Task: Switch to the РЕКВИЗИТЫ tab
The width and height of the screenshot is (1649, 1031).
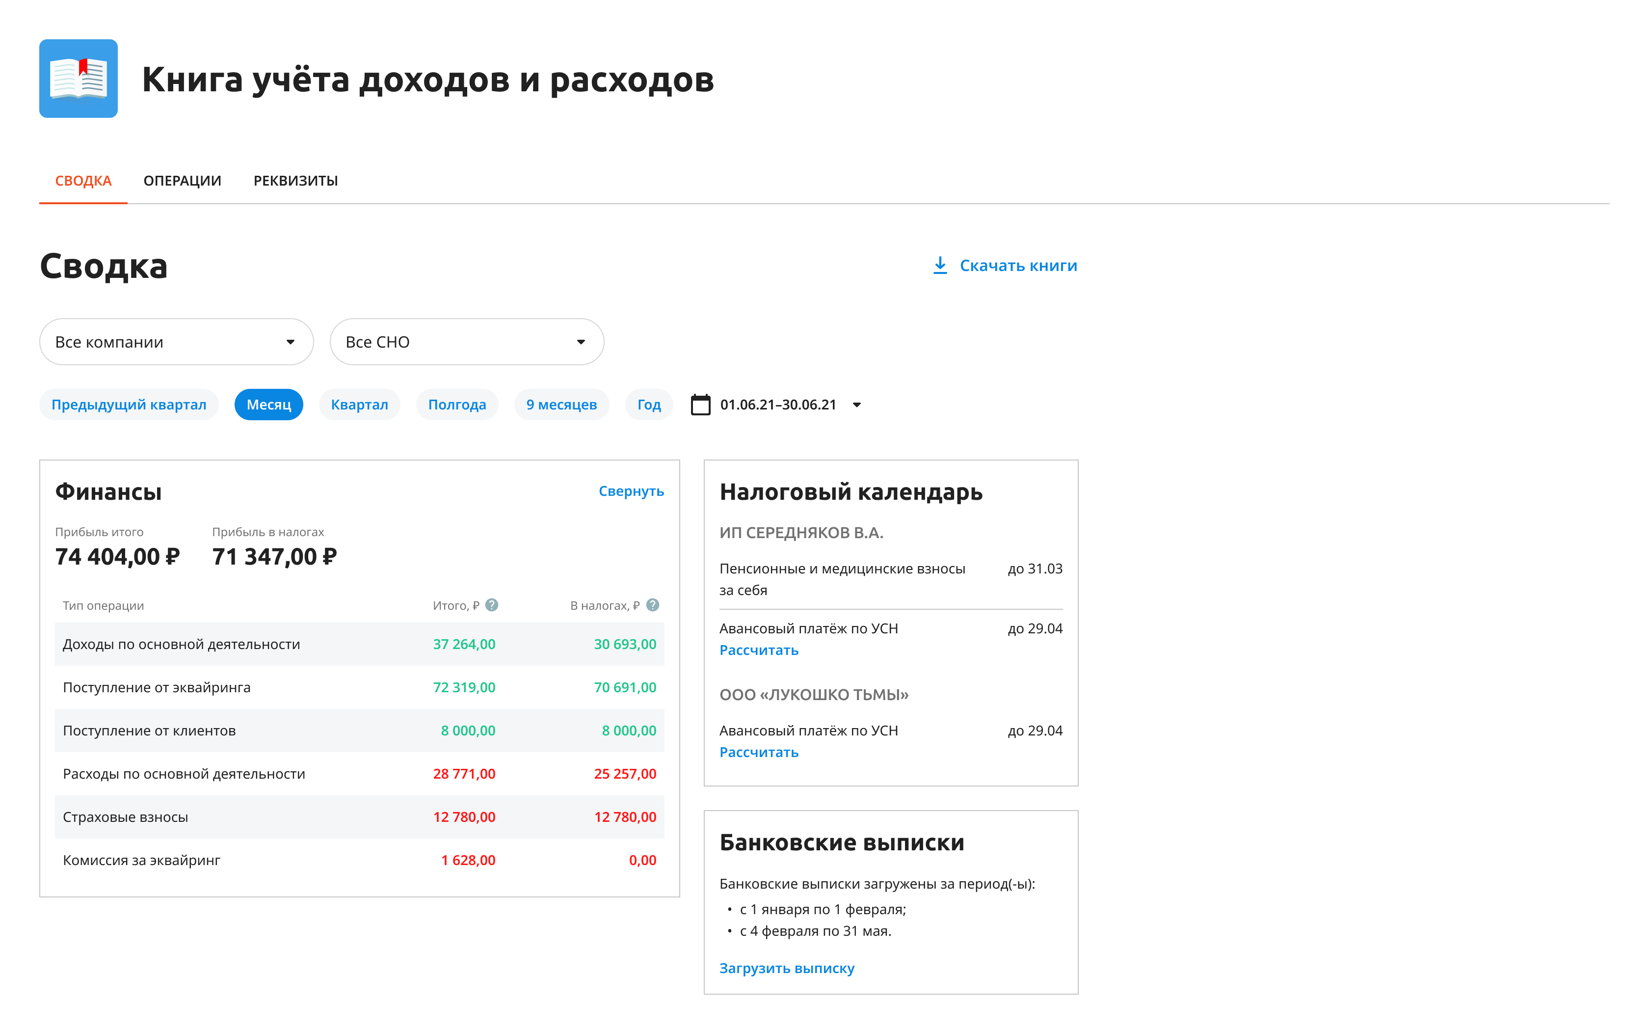Action: tap(296, 181)
